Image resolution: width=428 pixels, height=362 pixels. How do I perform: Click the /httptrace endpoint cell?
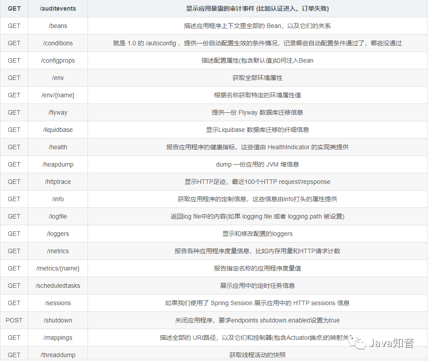(x=58, y=182)
